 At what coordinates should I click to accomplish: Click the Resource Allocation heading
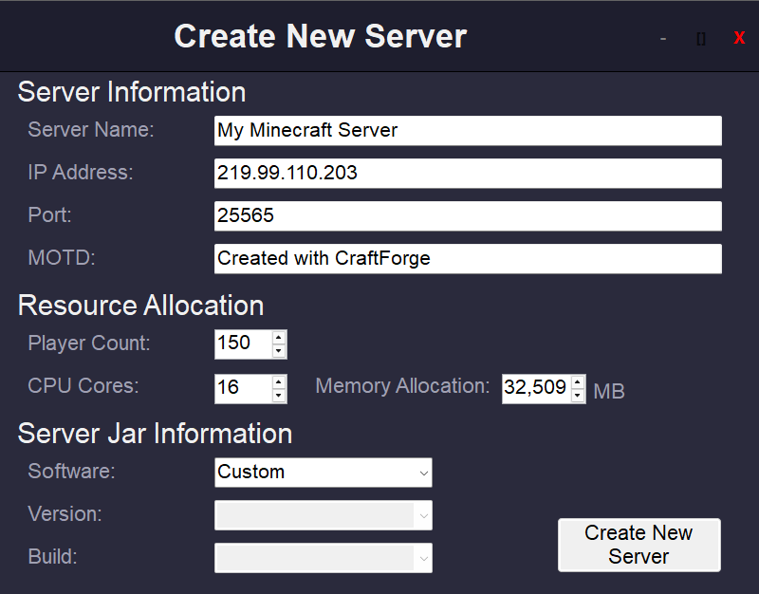140,306
